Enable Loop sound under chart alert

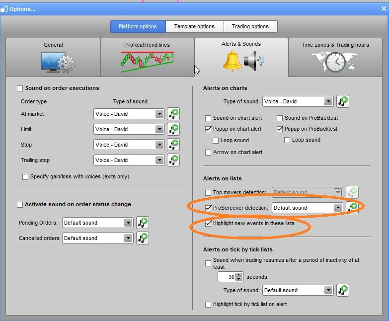[x=216, y=141]
